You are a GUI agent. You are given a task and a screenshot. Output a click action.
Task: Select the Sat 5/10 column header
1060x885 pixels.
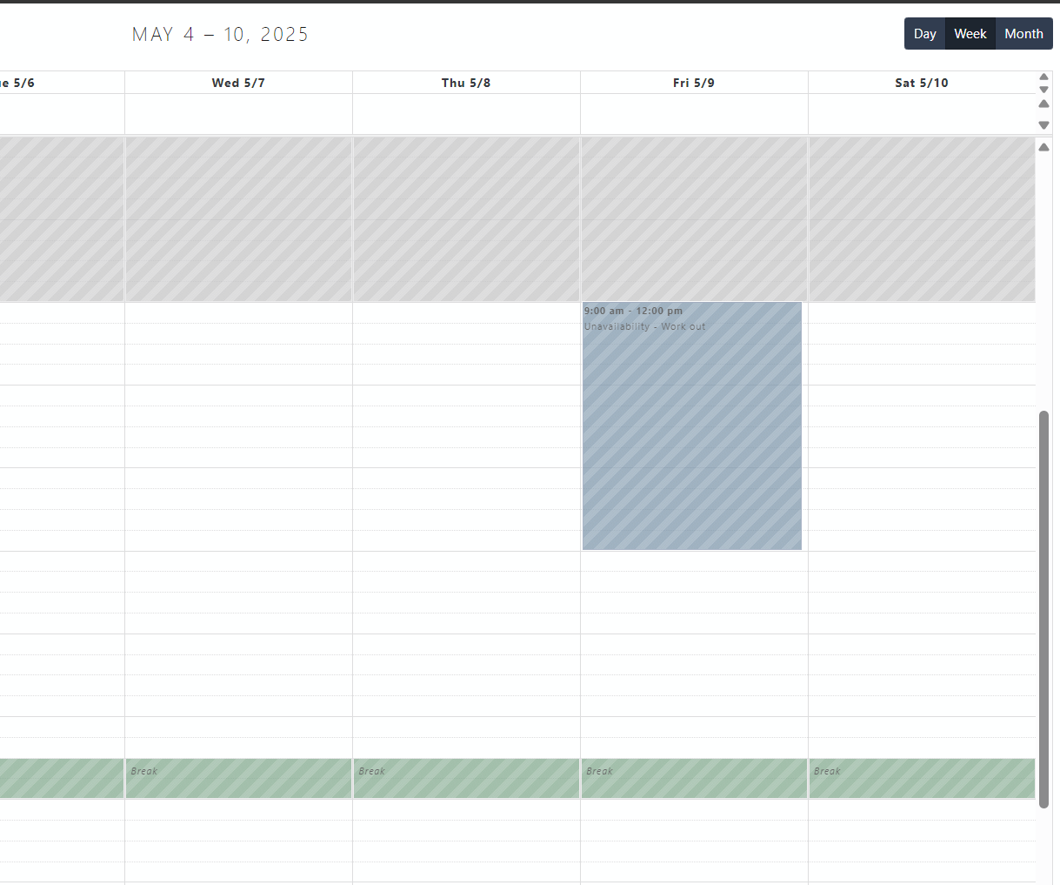922,83
